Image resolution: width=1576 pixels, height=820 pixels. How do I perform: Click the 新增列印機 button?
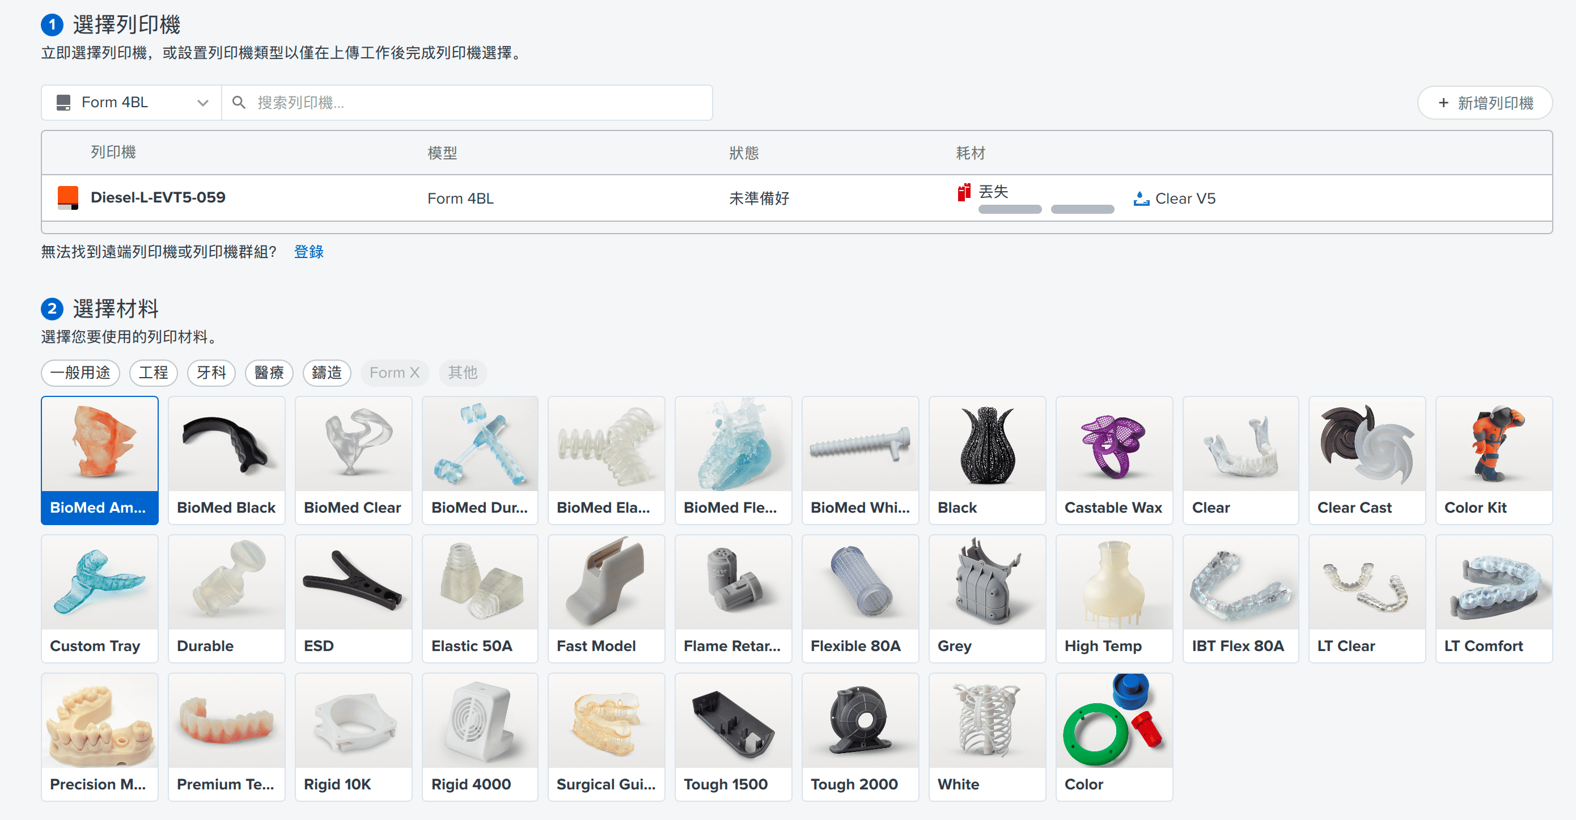1485,103
